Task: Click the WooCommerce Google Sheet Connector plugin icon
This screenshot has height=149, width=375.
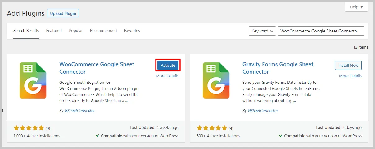Action: tap(33, 80)
